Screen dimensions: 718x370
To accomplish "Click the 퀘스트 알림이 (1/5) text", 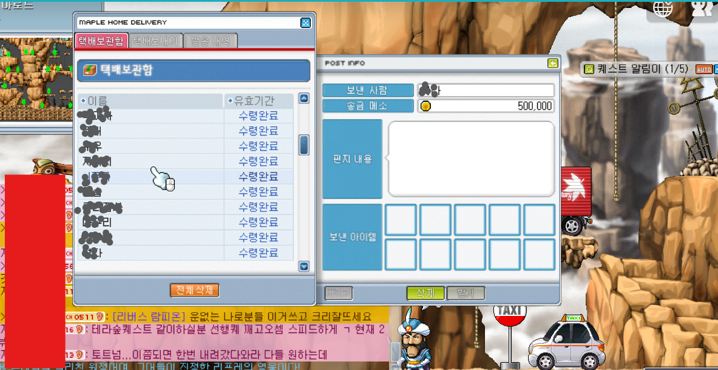I will tap(643, 69).
